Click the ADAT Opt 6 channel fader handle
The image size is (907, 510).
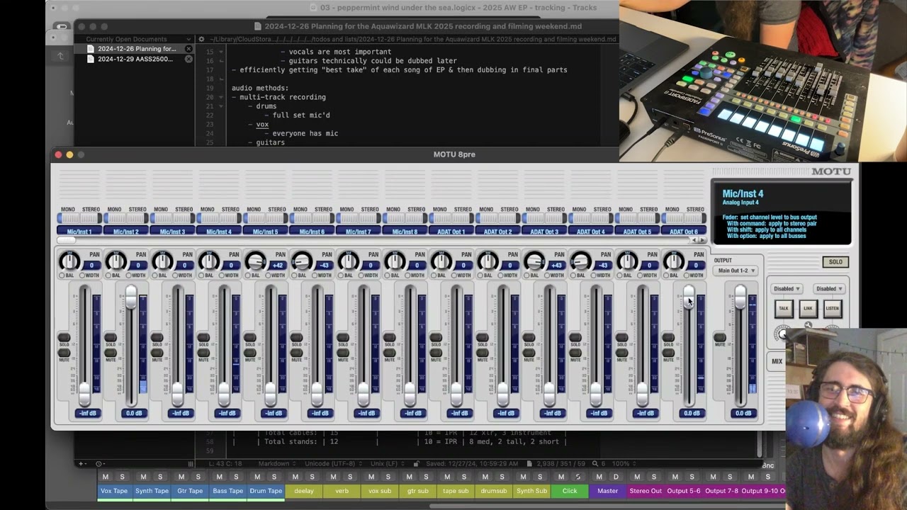click(x=689, y=297)
